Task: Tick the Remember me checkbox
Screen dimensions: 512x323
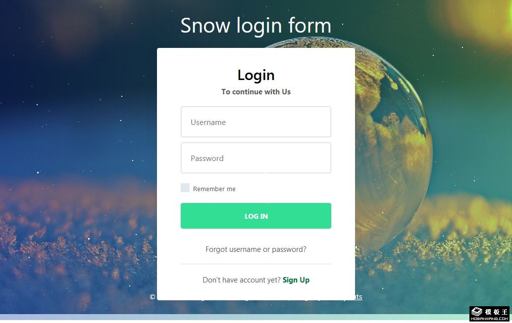Action: (x=185, y=188)
